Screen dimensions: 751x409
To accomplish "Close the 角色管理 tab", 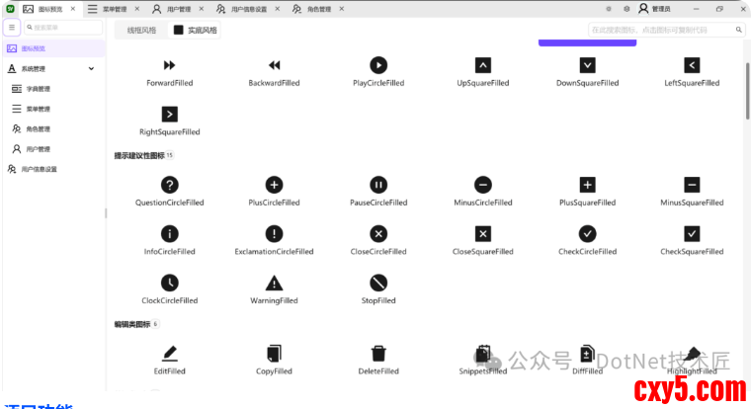I will (342, 9).
